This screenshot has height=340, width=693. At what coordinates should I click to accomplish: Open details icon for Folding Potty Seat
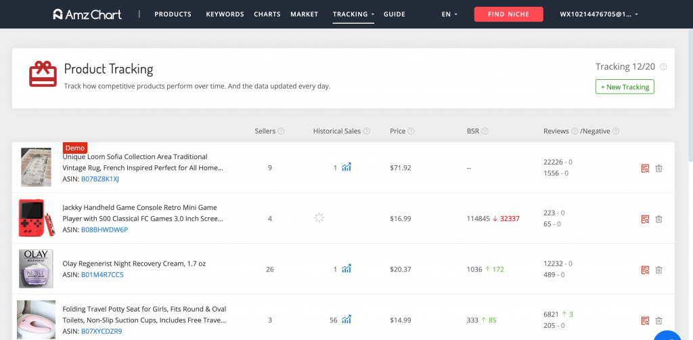(645, 320)
